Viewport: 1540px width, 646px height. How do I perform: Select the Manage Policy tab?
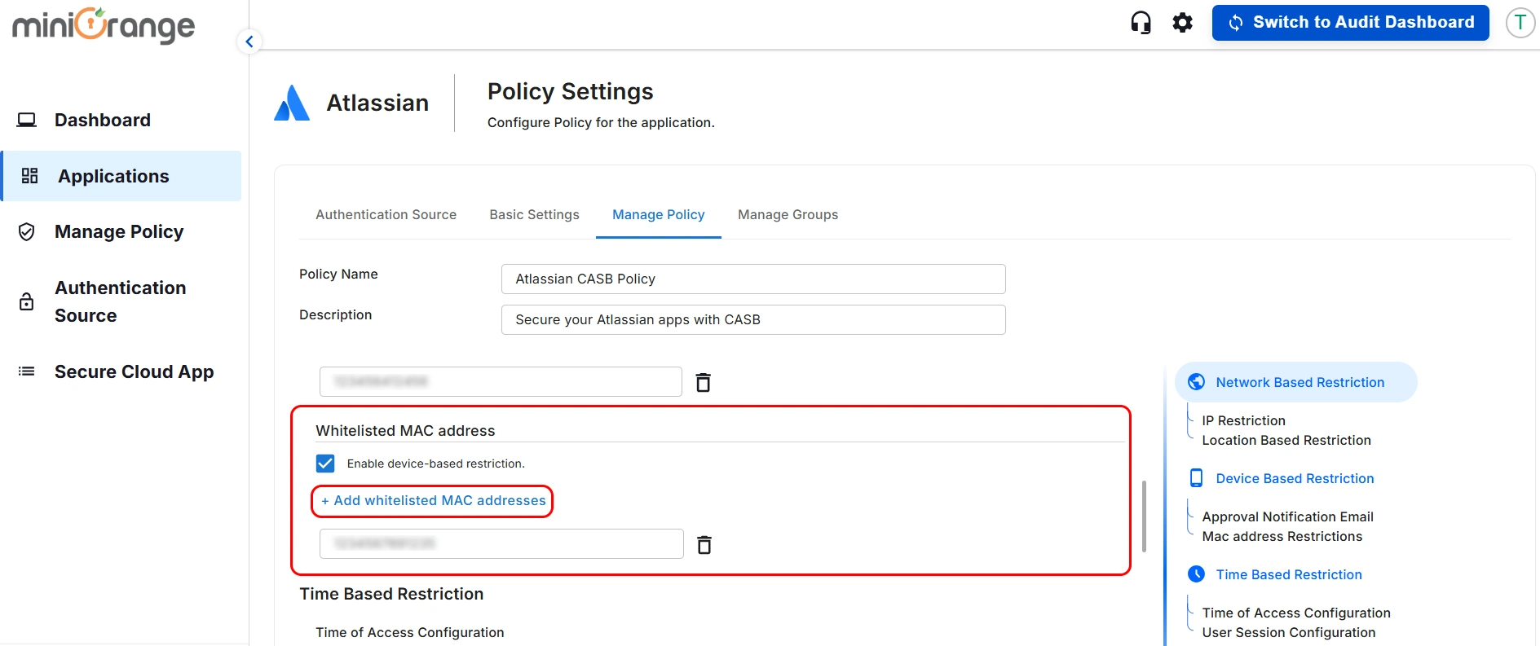659,215
